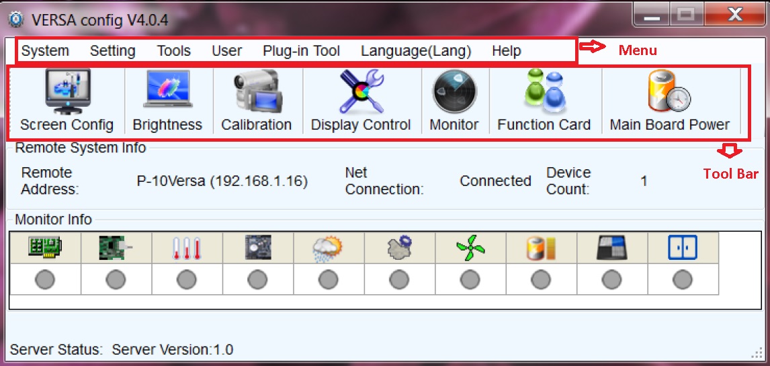The width and height of the screenshot is (770, 366).
Task: Click the VERSA config title bar gear icon
Action: pyautogui.click(x=16, y=19)
